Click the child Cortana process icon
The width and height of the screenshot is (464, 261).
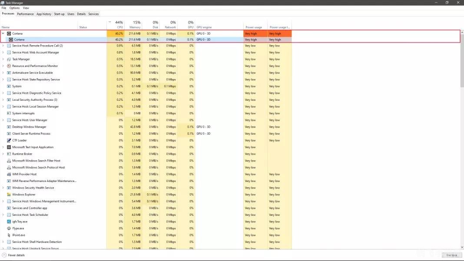point(11,40)
